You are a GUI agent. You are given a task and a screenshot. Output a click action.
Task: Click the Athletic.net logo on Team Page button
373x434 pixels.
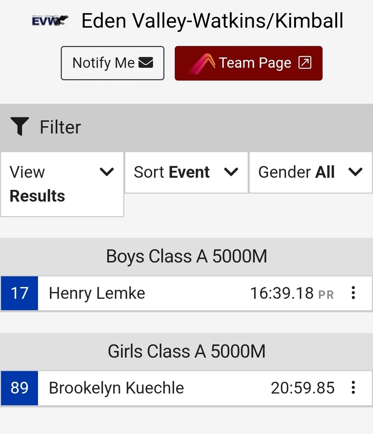202,64
